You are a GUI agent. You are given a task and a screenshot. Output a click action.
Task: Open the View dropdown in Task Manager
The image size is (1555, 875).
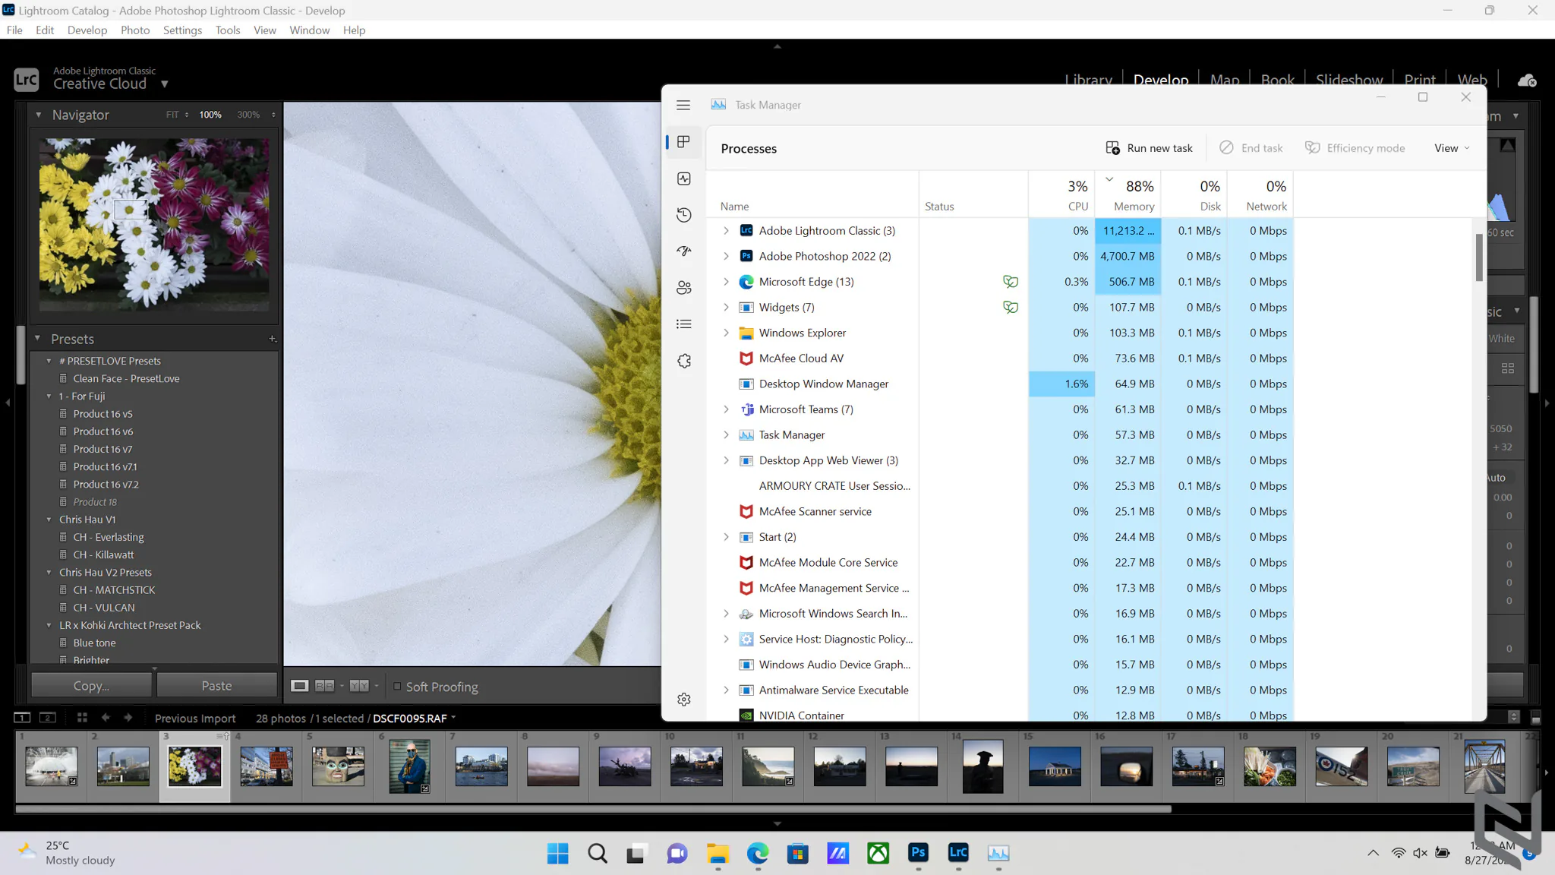pyautogui.click(x=1452, y=148)
